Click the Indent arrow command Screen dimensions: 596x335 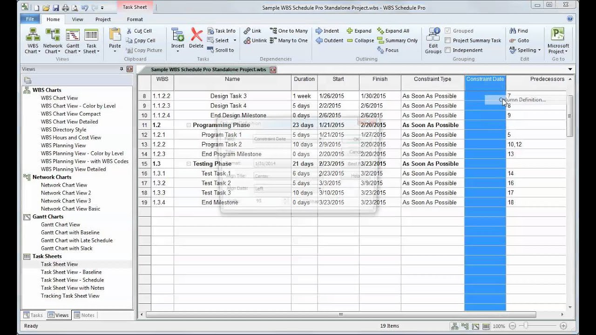[x=327, y=31]
